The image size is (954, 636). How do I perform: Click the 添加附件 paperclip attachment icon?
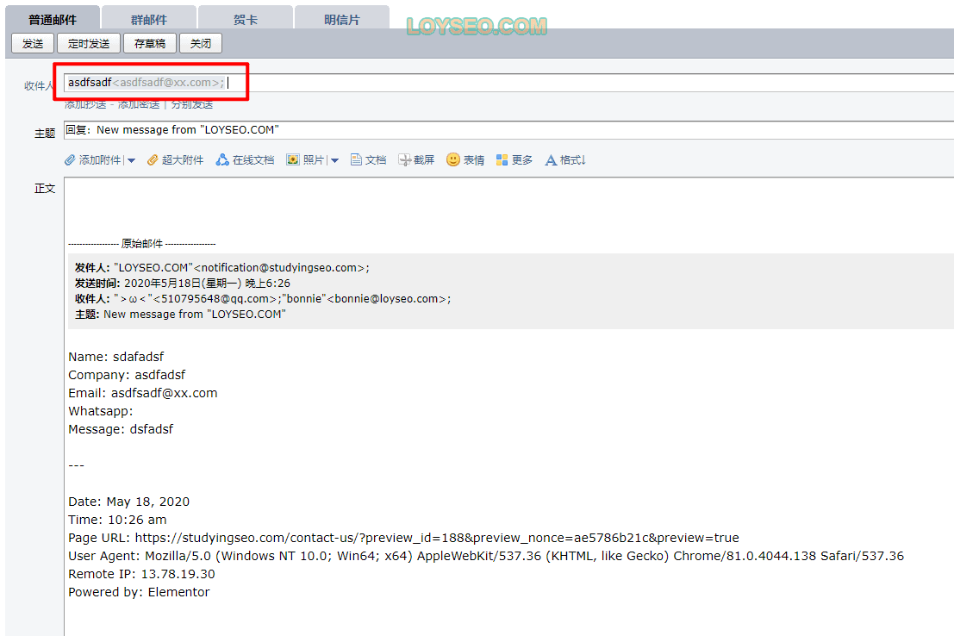click(x=71, y=160)
